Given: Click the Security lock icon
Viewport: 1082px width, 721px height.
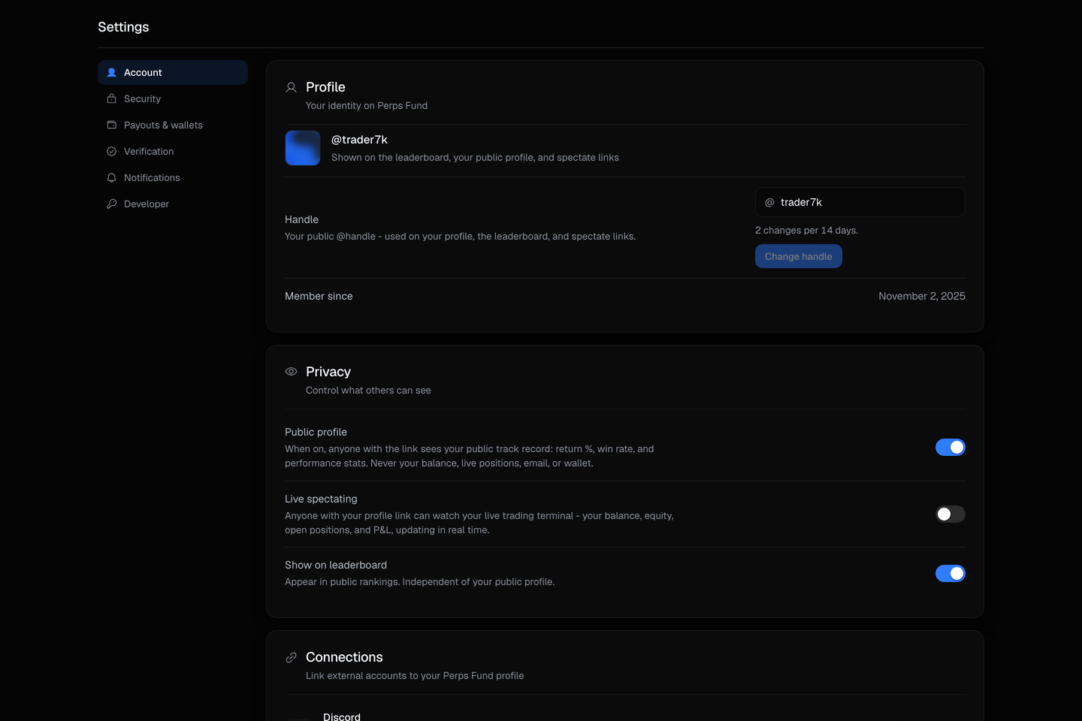Looking at the screenshot, I should 111,99.
